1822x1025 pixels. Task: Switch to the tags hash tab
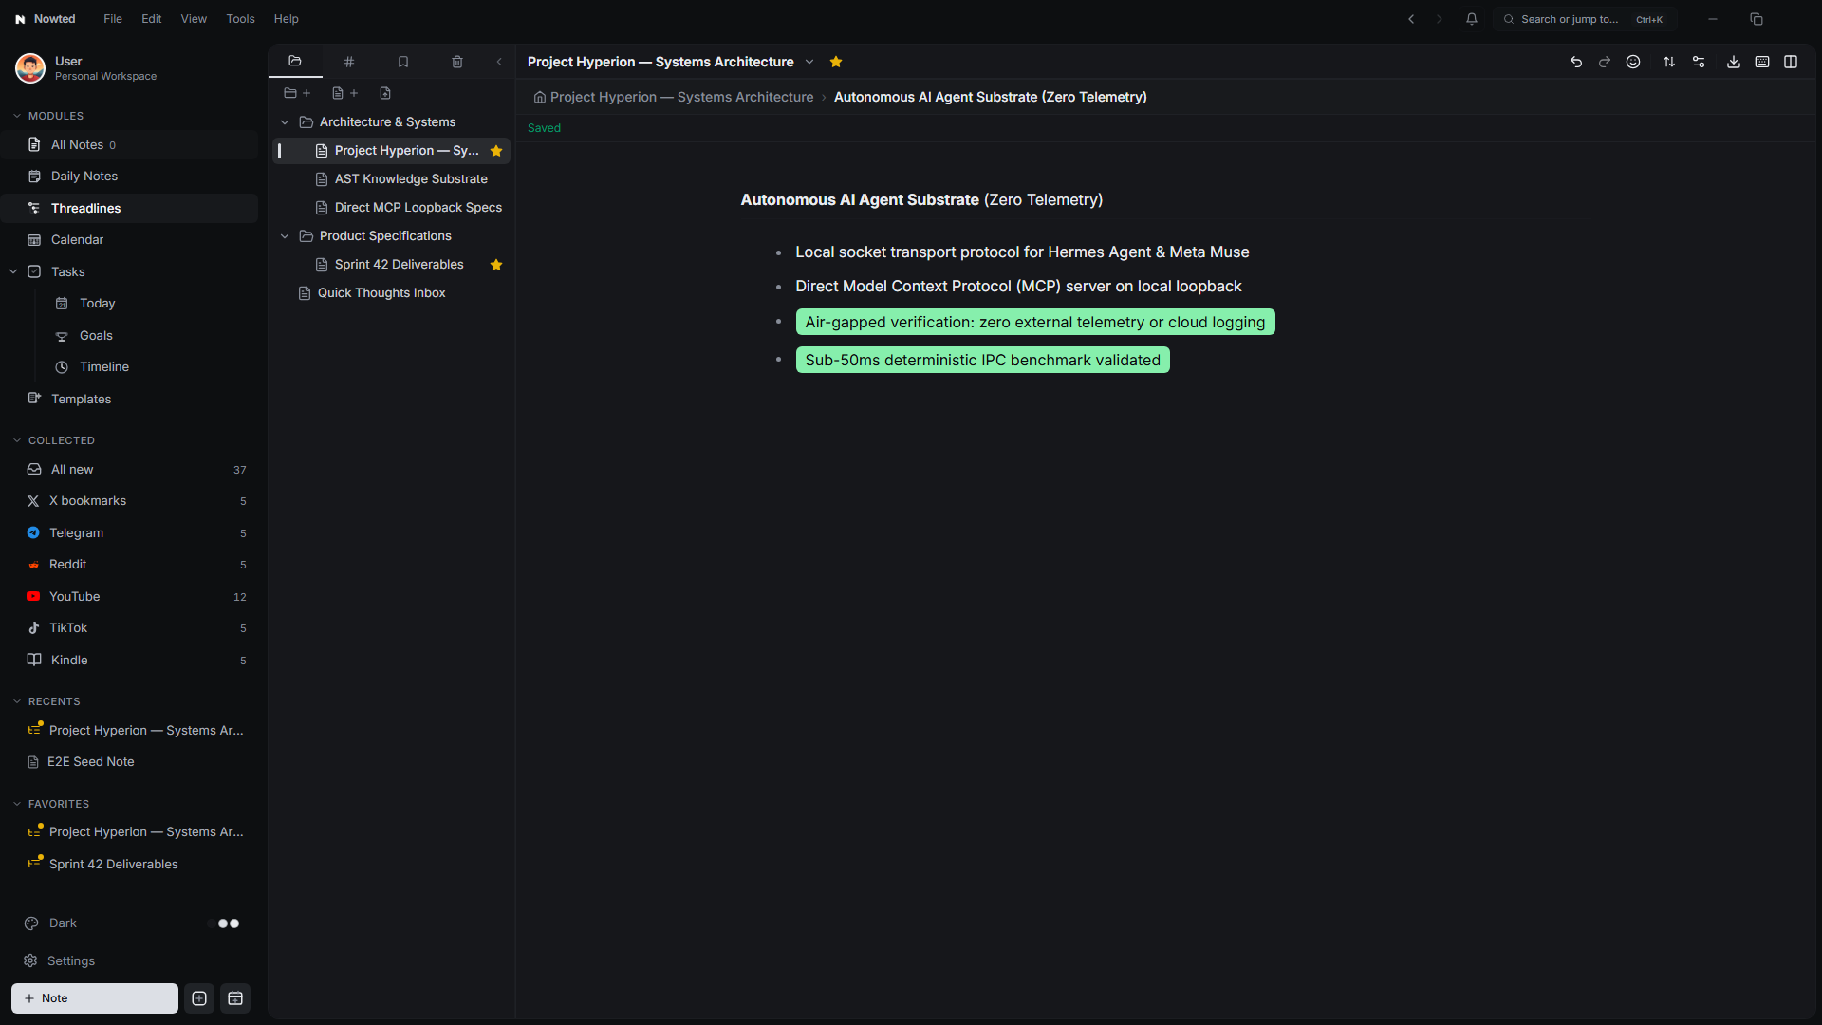point(349,62)
